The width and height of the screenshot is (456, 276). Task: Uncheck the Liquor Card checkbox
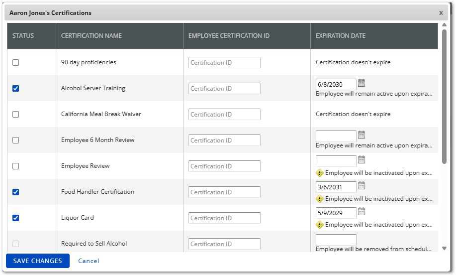point(16,218)
